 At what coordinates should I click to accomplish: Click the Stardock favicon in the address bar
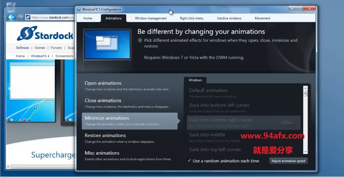tap(28, 17)
